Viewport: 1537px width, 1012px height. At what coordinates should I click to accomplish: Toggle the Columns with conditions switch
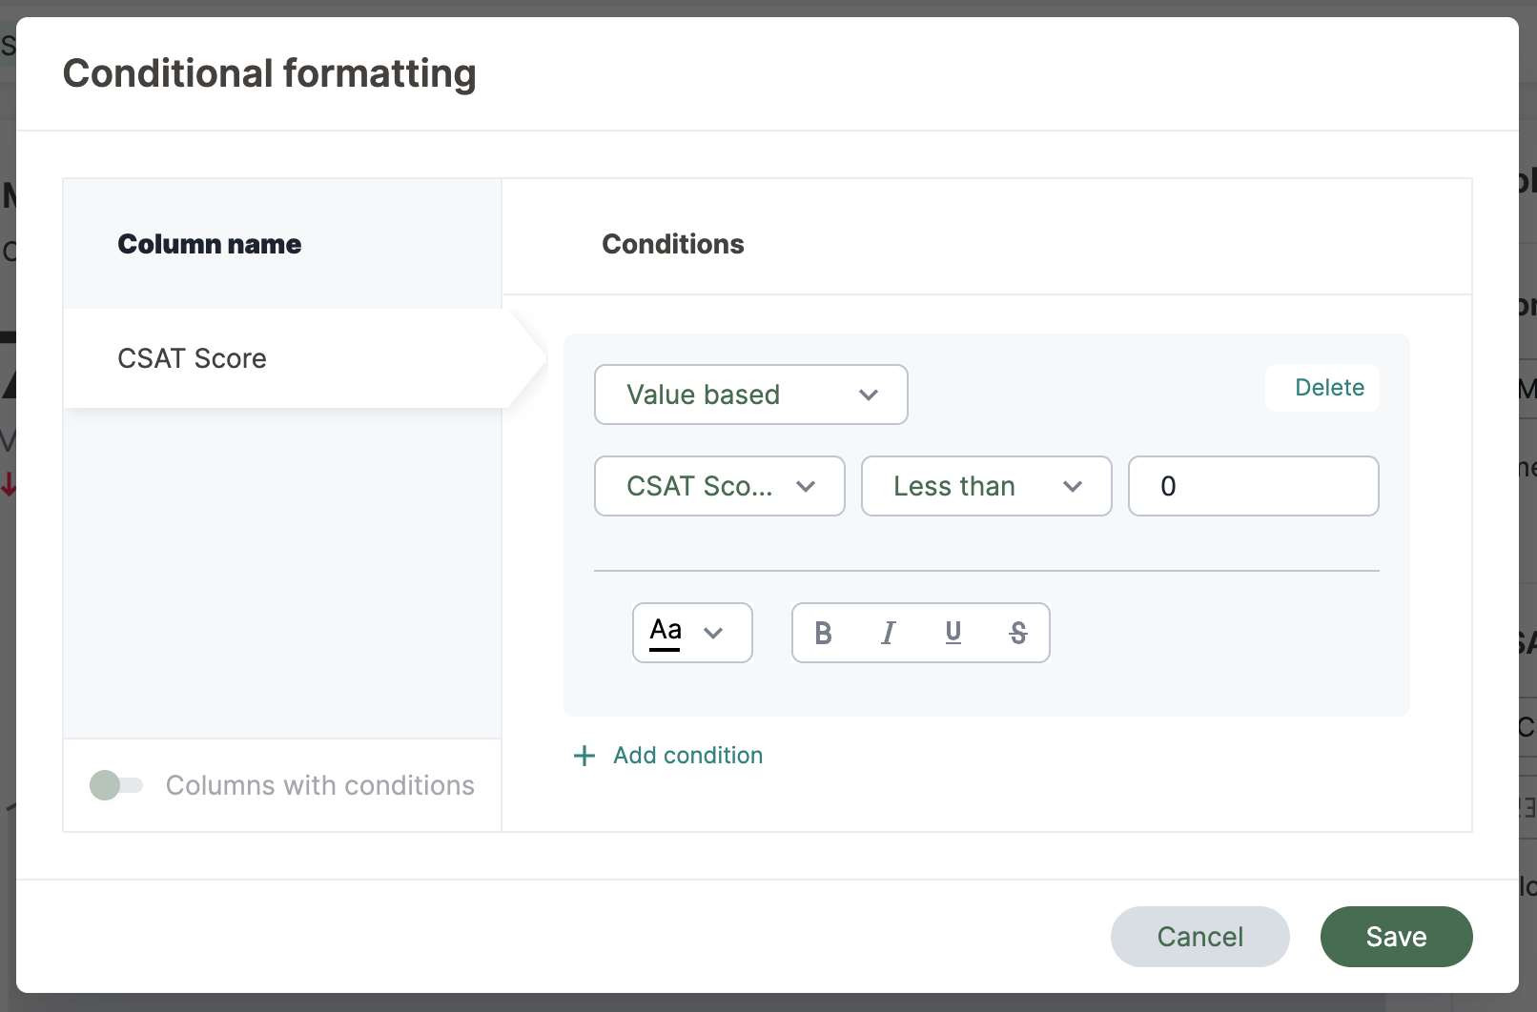(x=116, y=785)
